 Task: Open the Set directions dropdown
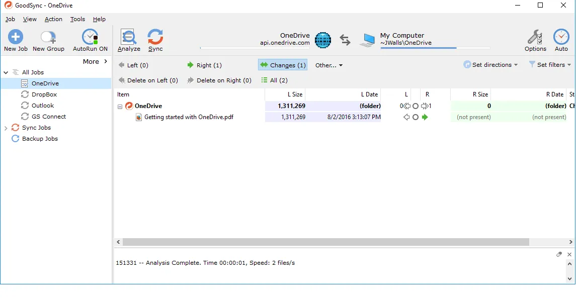490,65
